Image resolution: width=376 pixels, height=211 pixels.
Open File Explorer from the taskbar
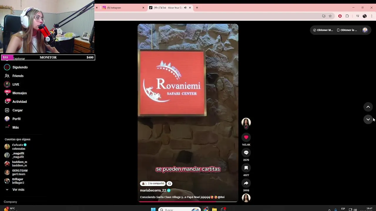[214, 209]
